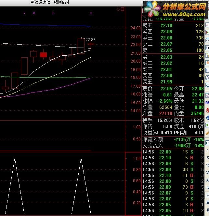Viewport: 209px width, 216px height.
Task: Open the F10 company info icon
Action: (x=207, y=48)
